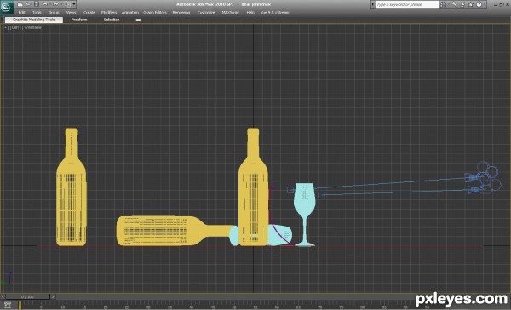Expand the Help icon dropdown arrow
511x310 pixels.
coord(484,4)
